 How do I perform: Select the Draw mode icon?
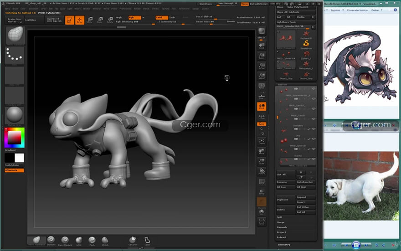pyautogui.click(x=79, y=20)
